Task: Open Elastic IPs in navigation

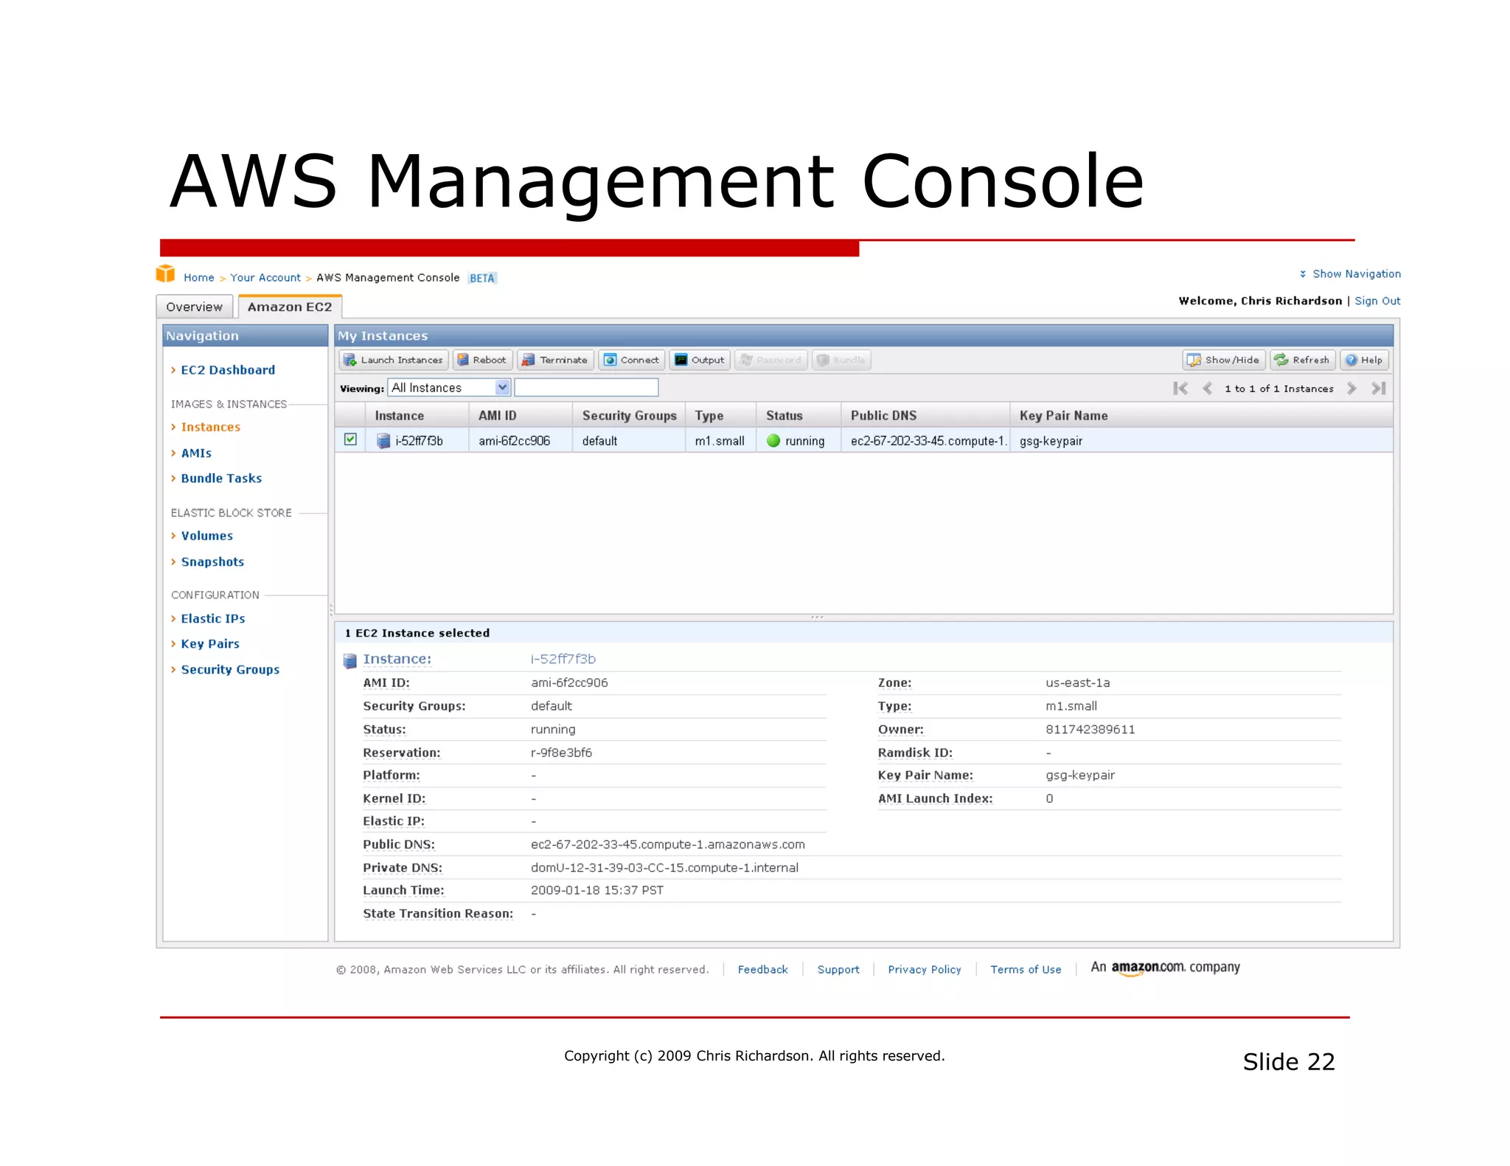Action: pos(213,618)
